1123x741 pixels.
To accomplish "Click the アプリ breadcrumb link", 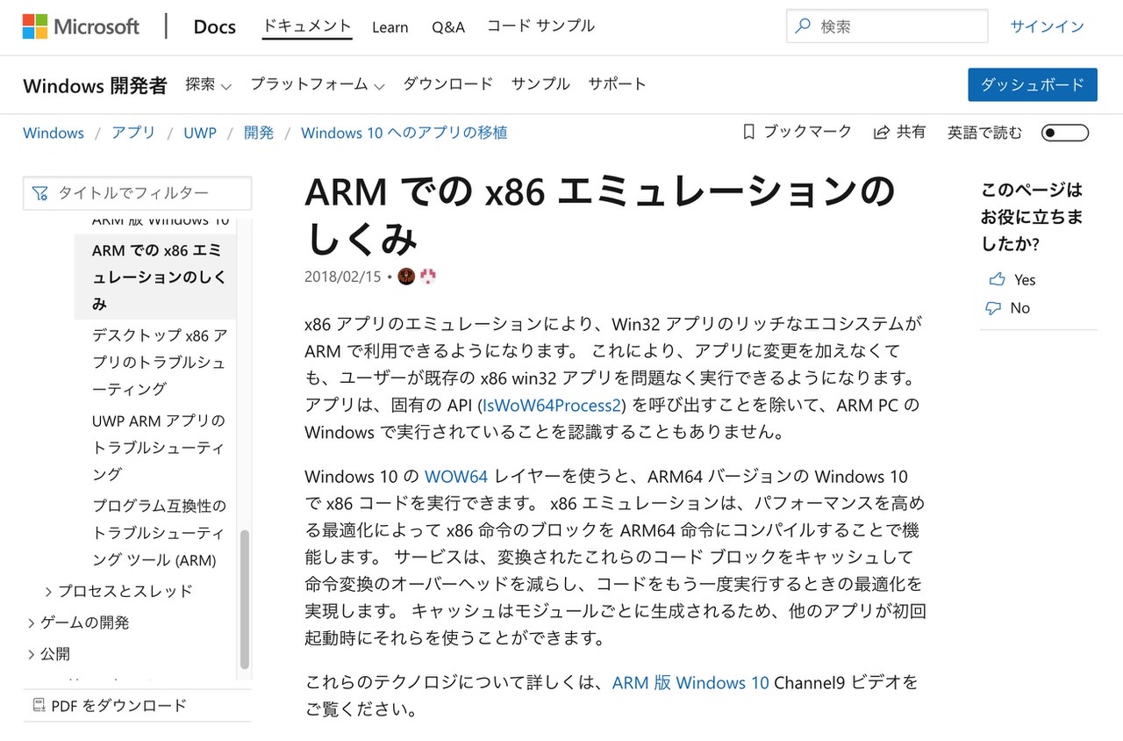I will (133, 133).
